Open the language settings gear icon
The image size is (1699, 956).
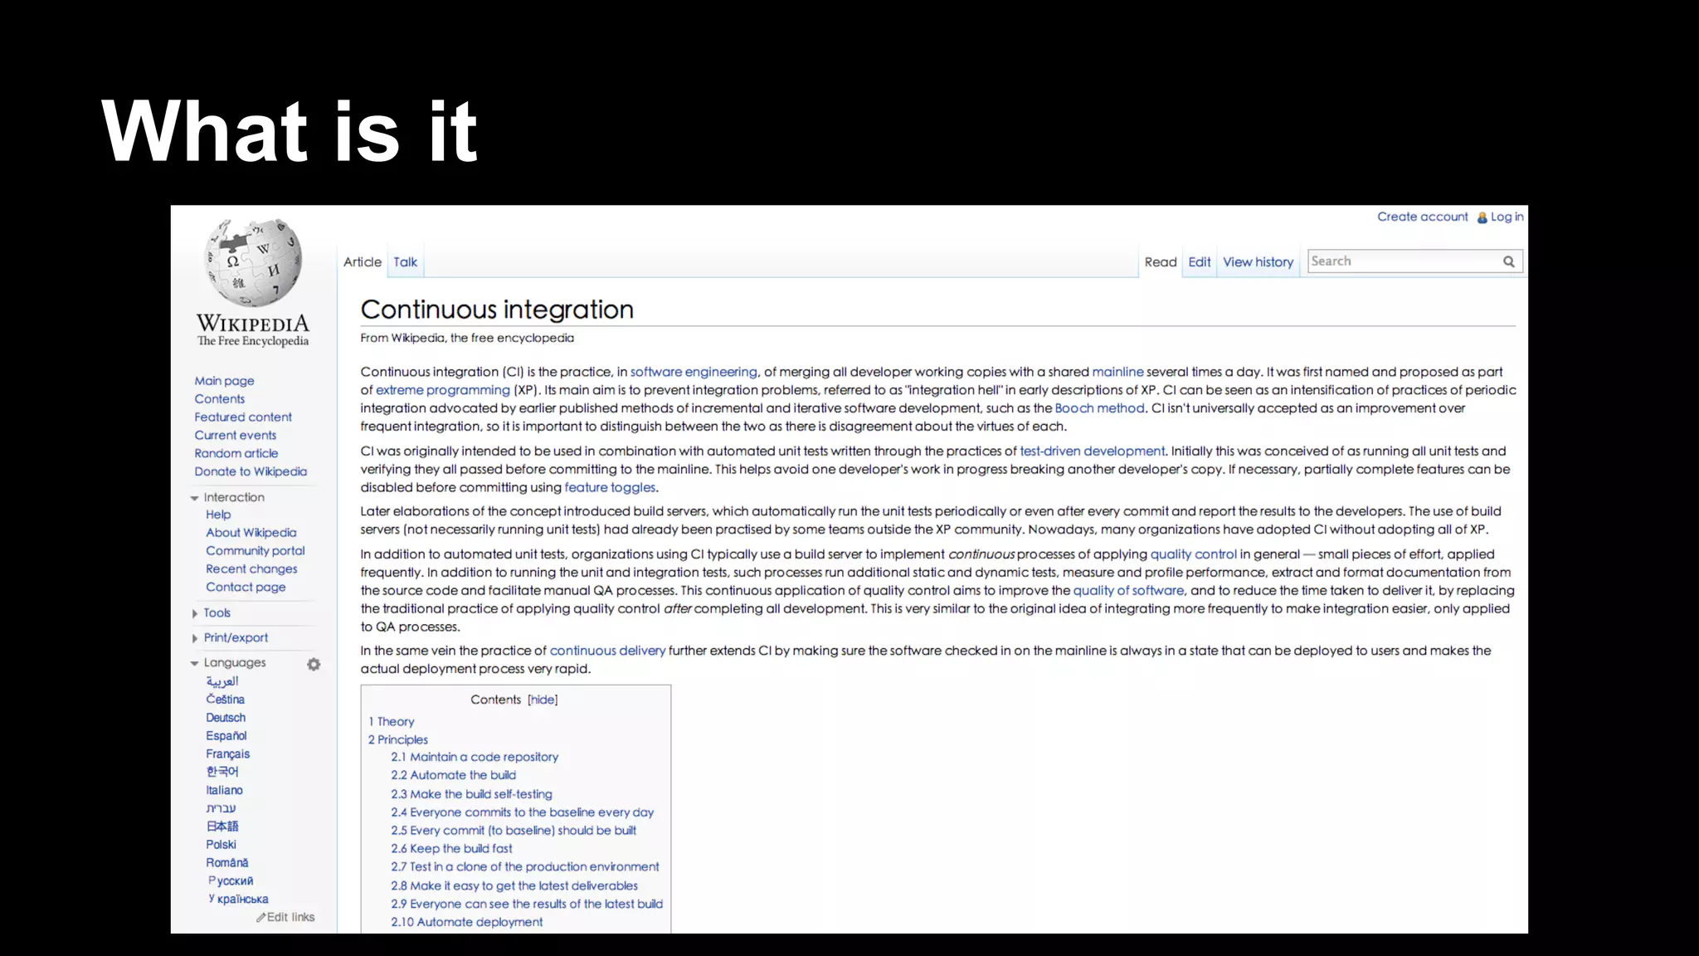pyautogui.click(x=314, y=664)
